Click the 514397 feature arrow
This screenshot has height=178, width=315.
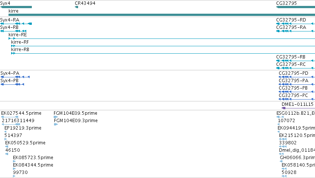tap(6, 139)
